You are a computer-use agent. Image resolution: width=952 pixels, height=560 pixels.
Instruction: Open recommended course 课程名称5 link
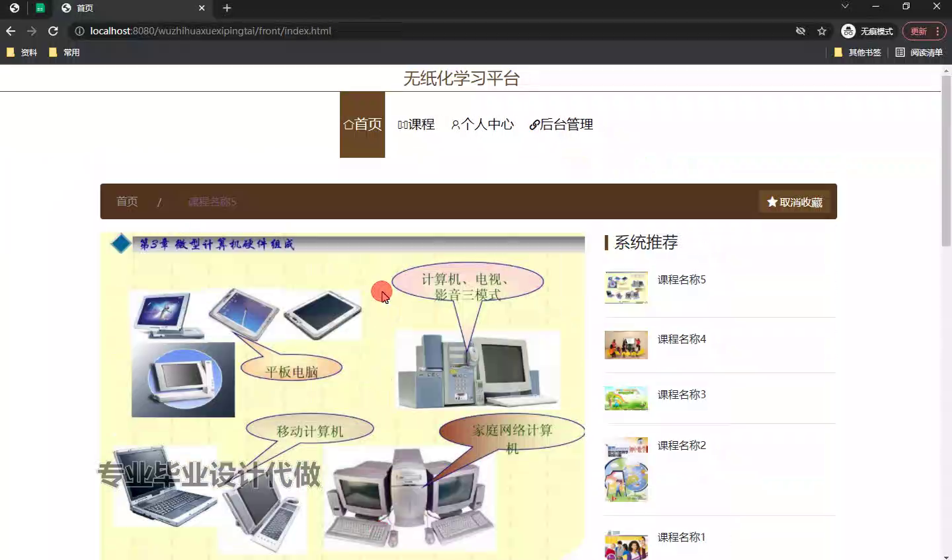click(682, 279)
